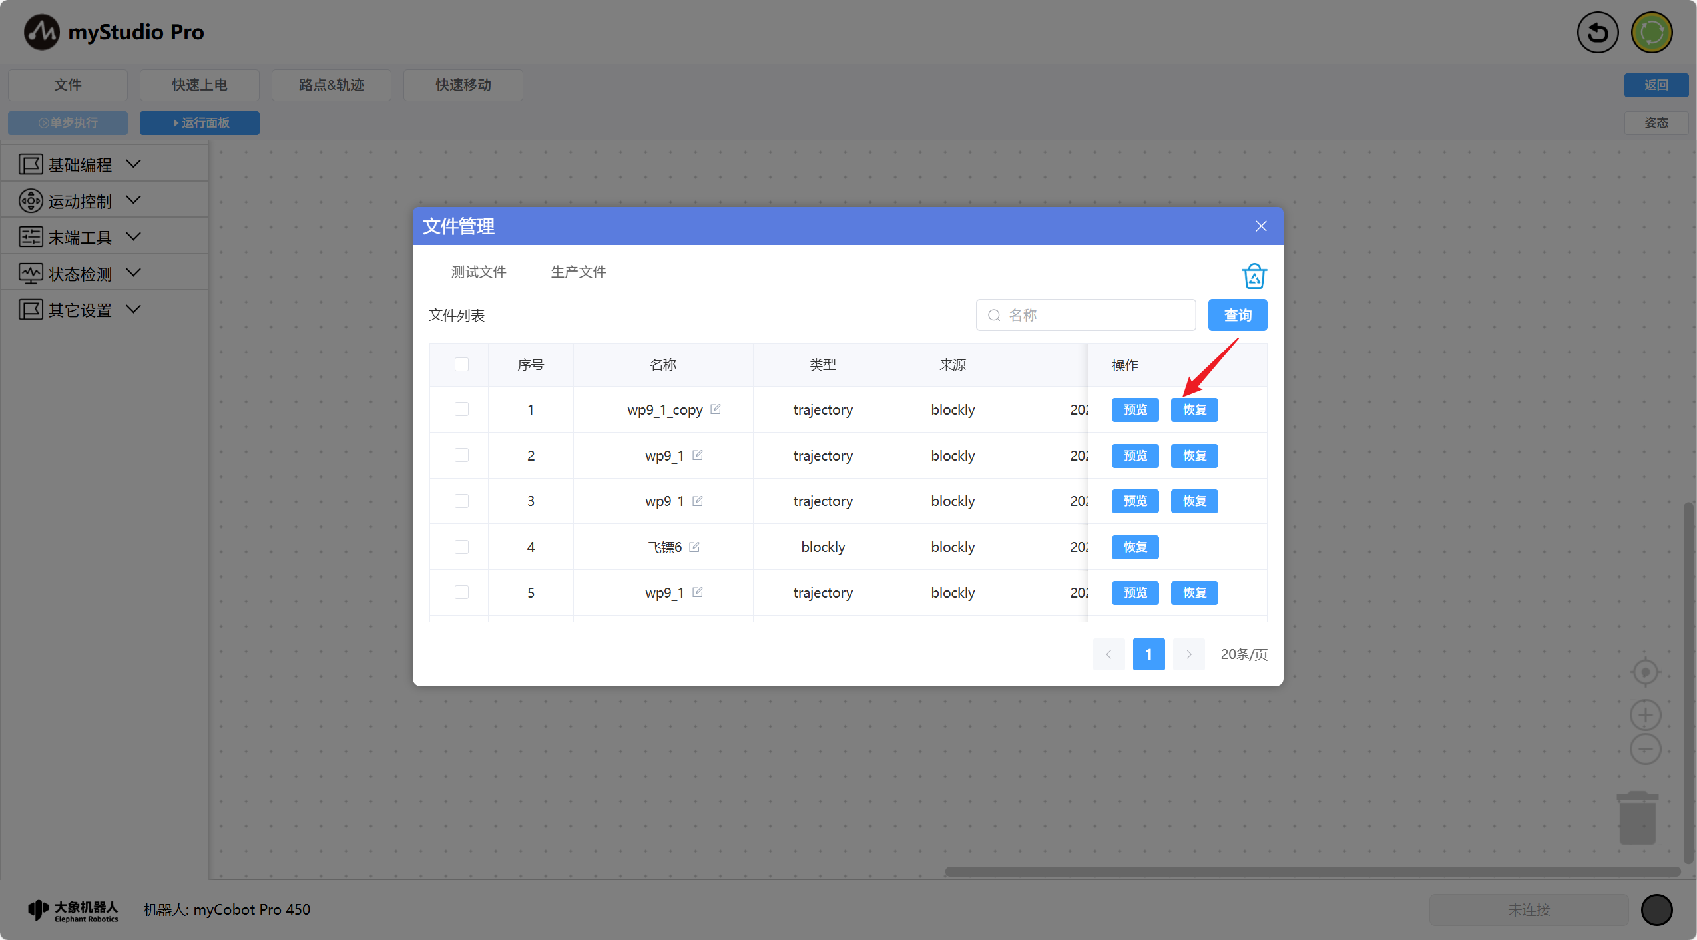Open the recycle bin icon in file manager
This screenshot has width=1697, height=940.
tap(1254, 276)
